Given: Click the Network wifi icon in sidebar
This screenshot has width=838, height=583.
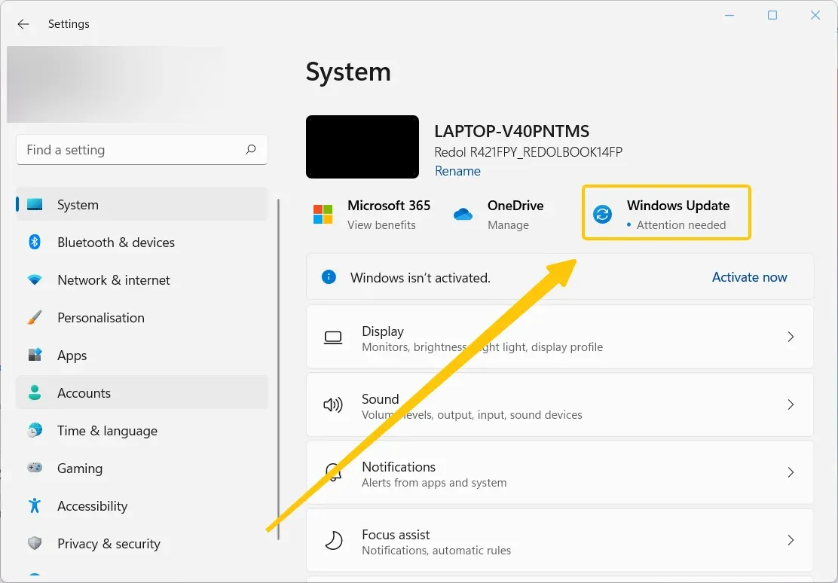Looking at the screenshot, I should pyautogui.click(x=35, y=280).
